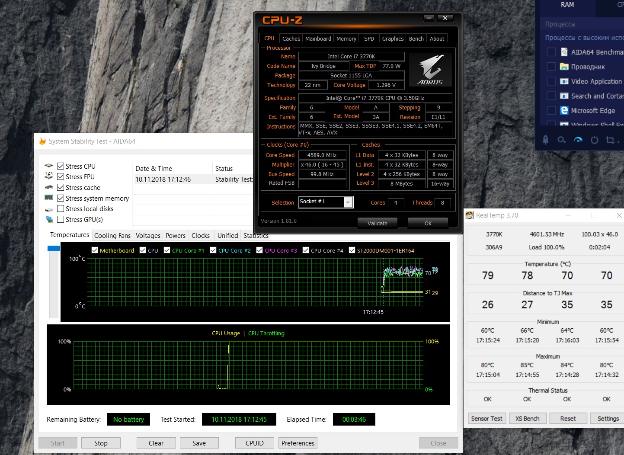Uncheck the Stress CPU checkbox
The width and height of the screenshot is (624, 455).
pos(61,166)
